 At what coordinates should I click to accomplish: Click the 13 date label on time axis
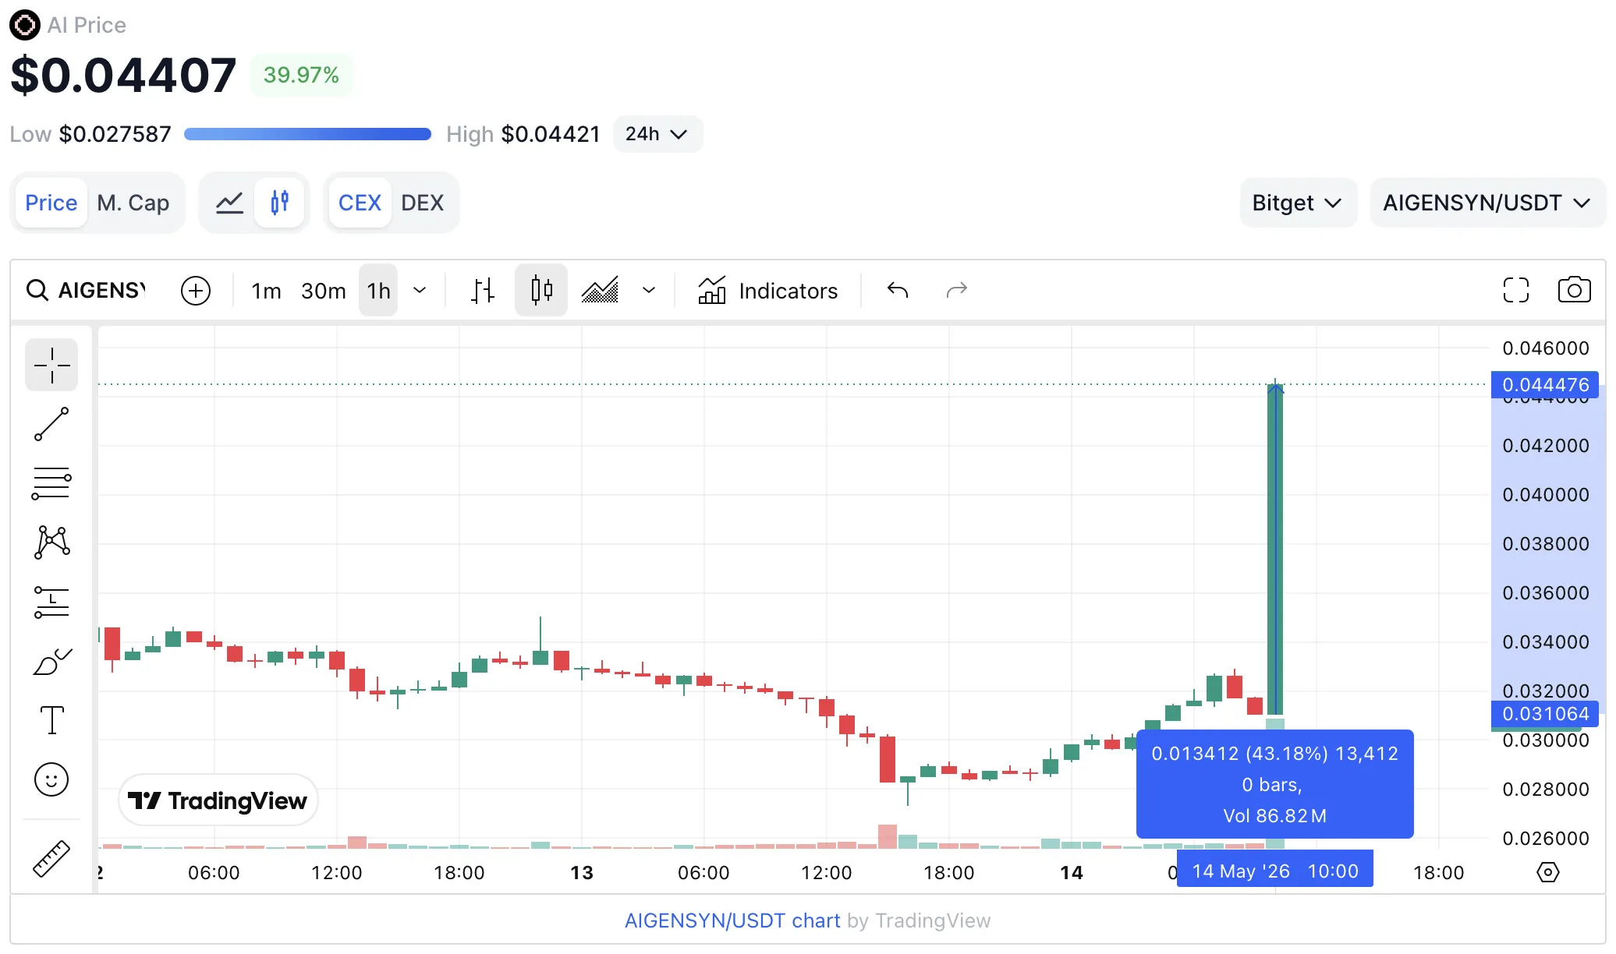582,872
